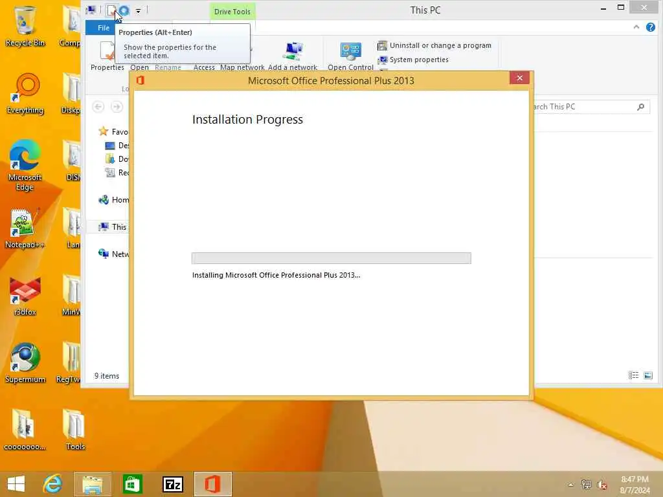Viewport: 663px width, 497px height.
Task: Open Customize Quick Access Toolbar dropdown
Action: [x=138, y=10]
